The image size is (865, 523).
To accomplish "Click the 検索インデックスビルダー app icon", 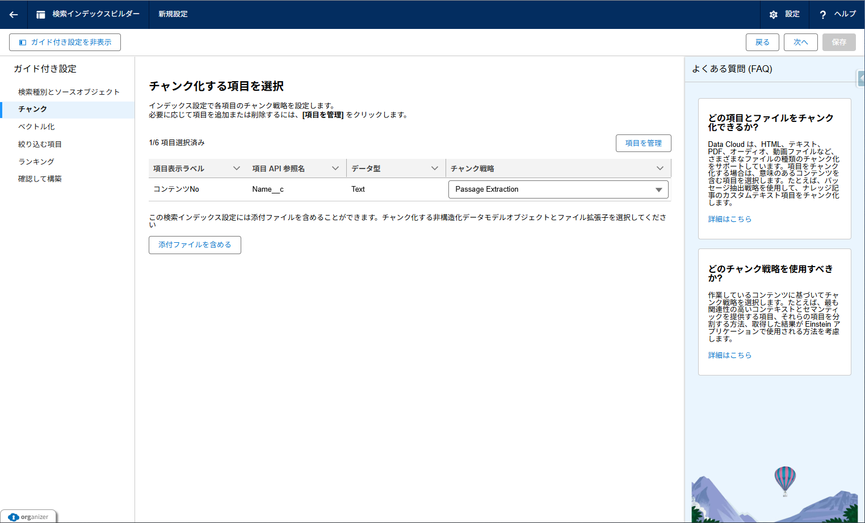I will pyautogui.click(x=41, y=15).
